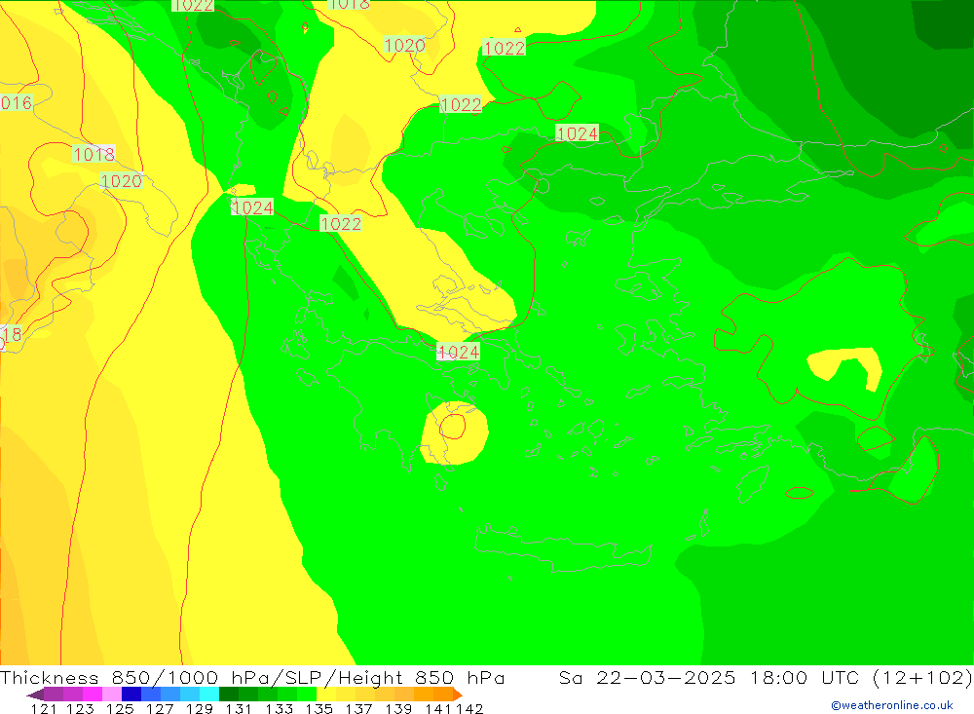
Task: Click the small red closed isobar circle inside yellow patch
Action: click(453, 427)
